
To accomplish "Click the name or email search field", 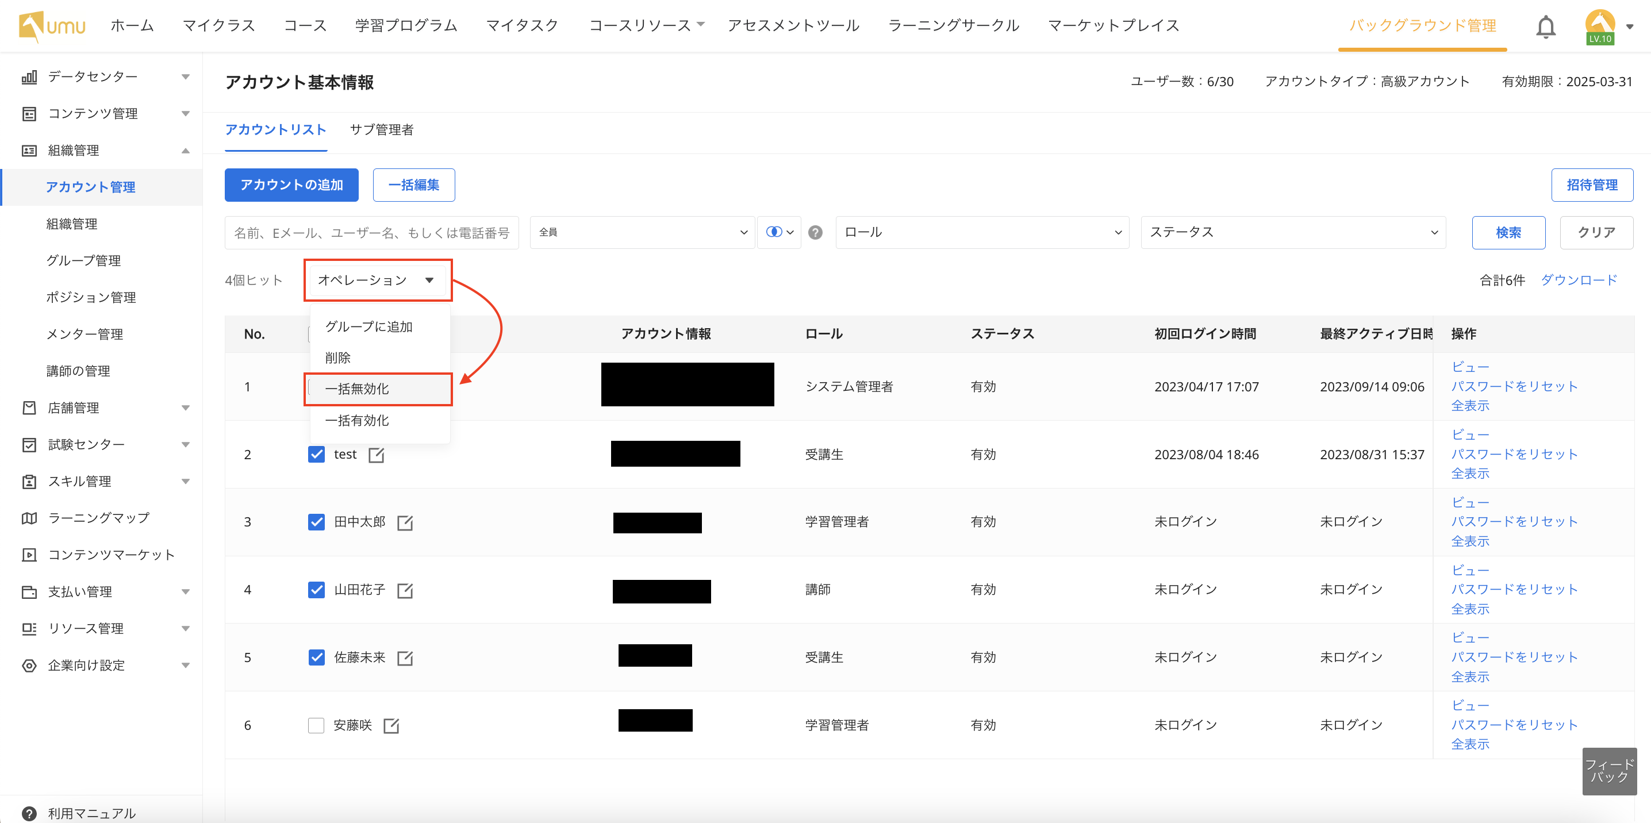I will (371, 233).
